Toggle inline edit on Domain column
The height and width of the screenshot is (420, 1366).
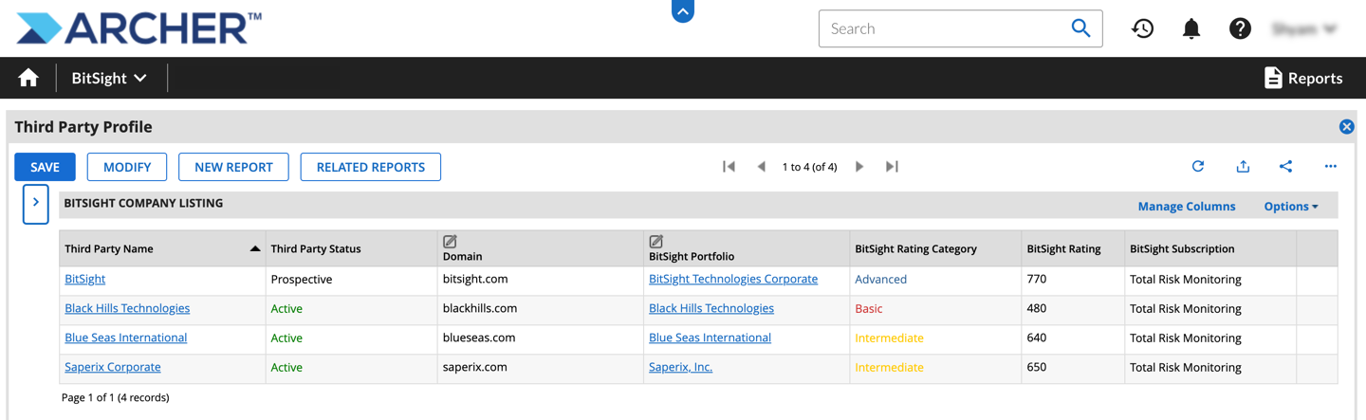pyautogui.click(x=450, y=242)
